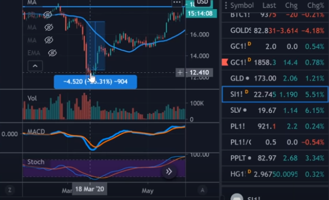Click the SI1! symbol logo in the details panel
Image resolution: width=329 pixels, height=200 pixels.
(237, 197)
